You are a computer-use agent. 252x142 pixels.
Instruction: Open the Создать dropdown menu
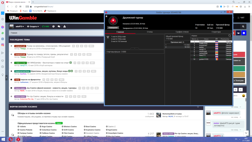pyautogui.click(x=33, y=26)
